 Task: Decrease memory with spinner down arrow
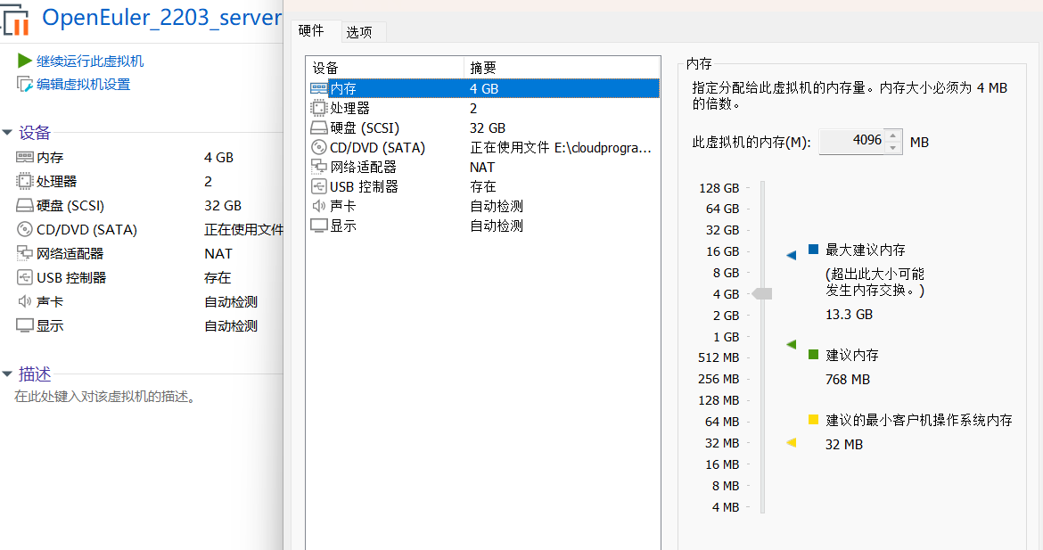coord(893,148)
